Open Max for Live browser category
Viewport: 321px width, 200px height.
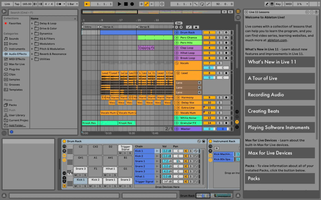16,64
